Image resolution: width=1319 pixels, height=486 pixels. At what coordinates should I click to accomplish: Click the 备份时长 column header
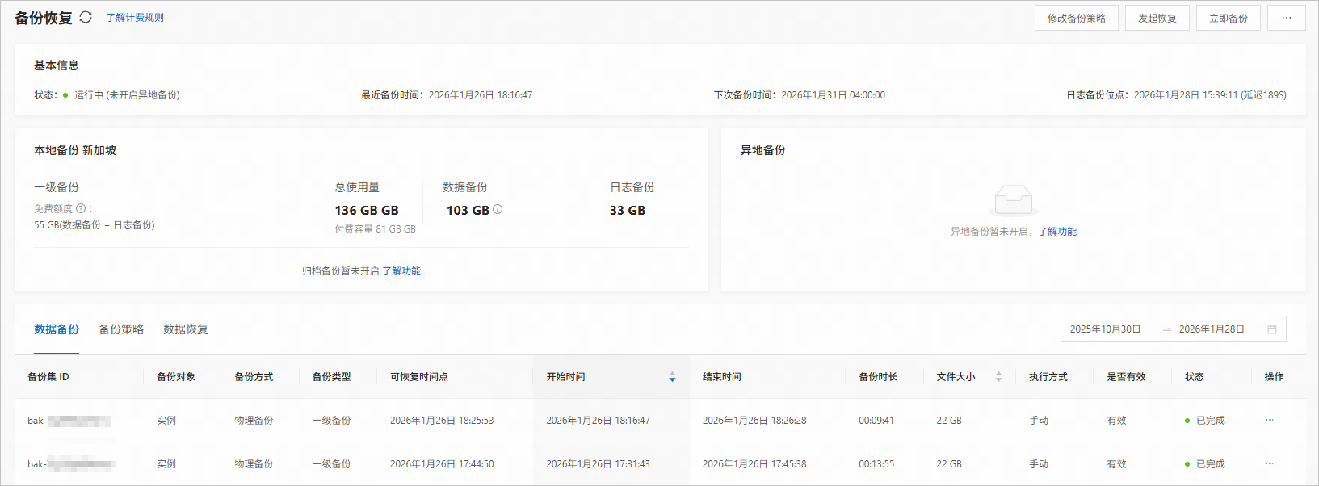click(x=878, y=377)
